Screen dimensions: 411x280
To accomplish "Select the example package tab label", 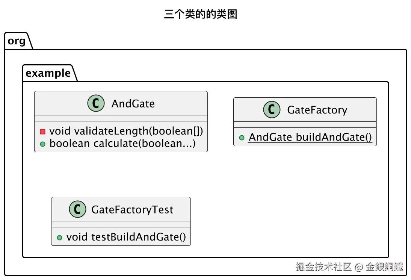I will [x=48, y=73].
